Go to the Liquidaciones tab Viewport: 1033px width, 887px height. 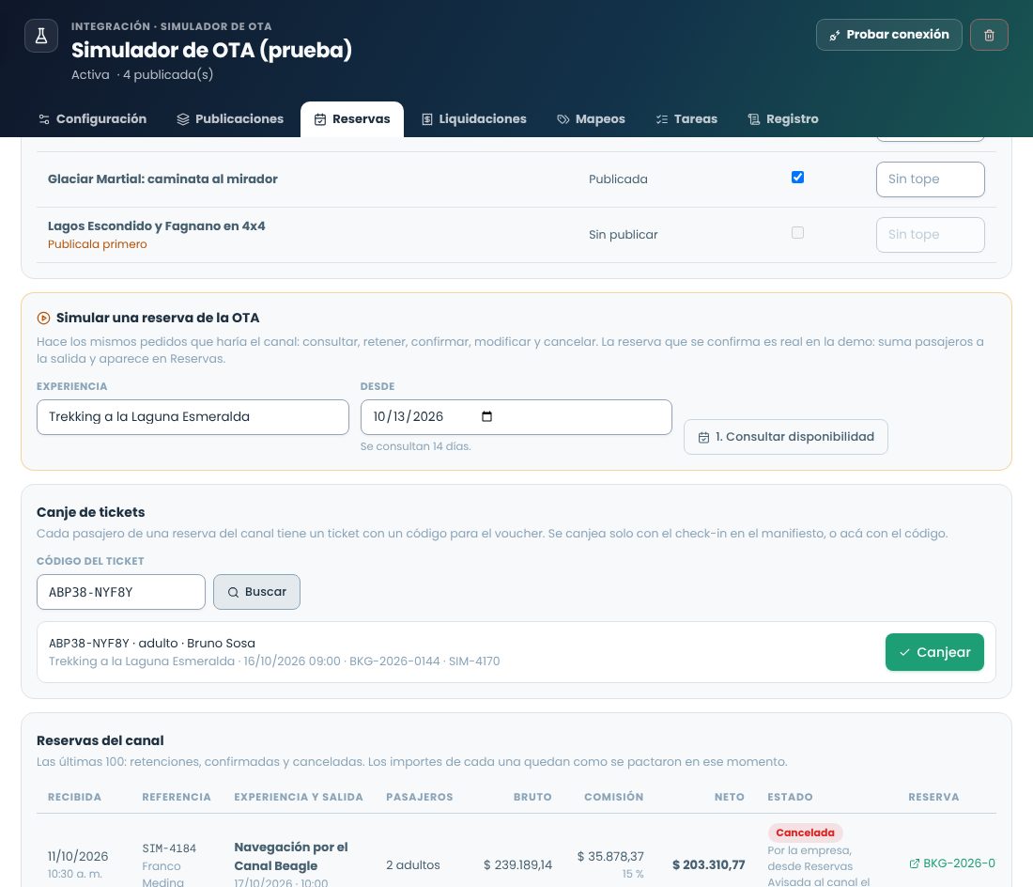coord(473,119)
